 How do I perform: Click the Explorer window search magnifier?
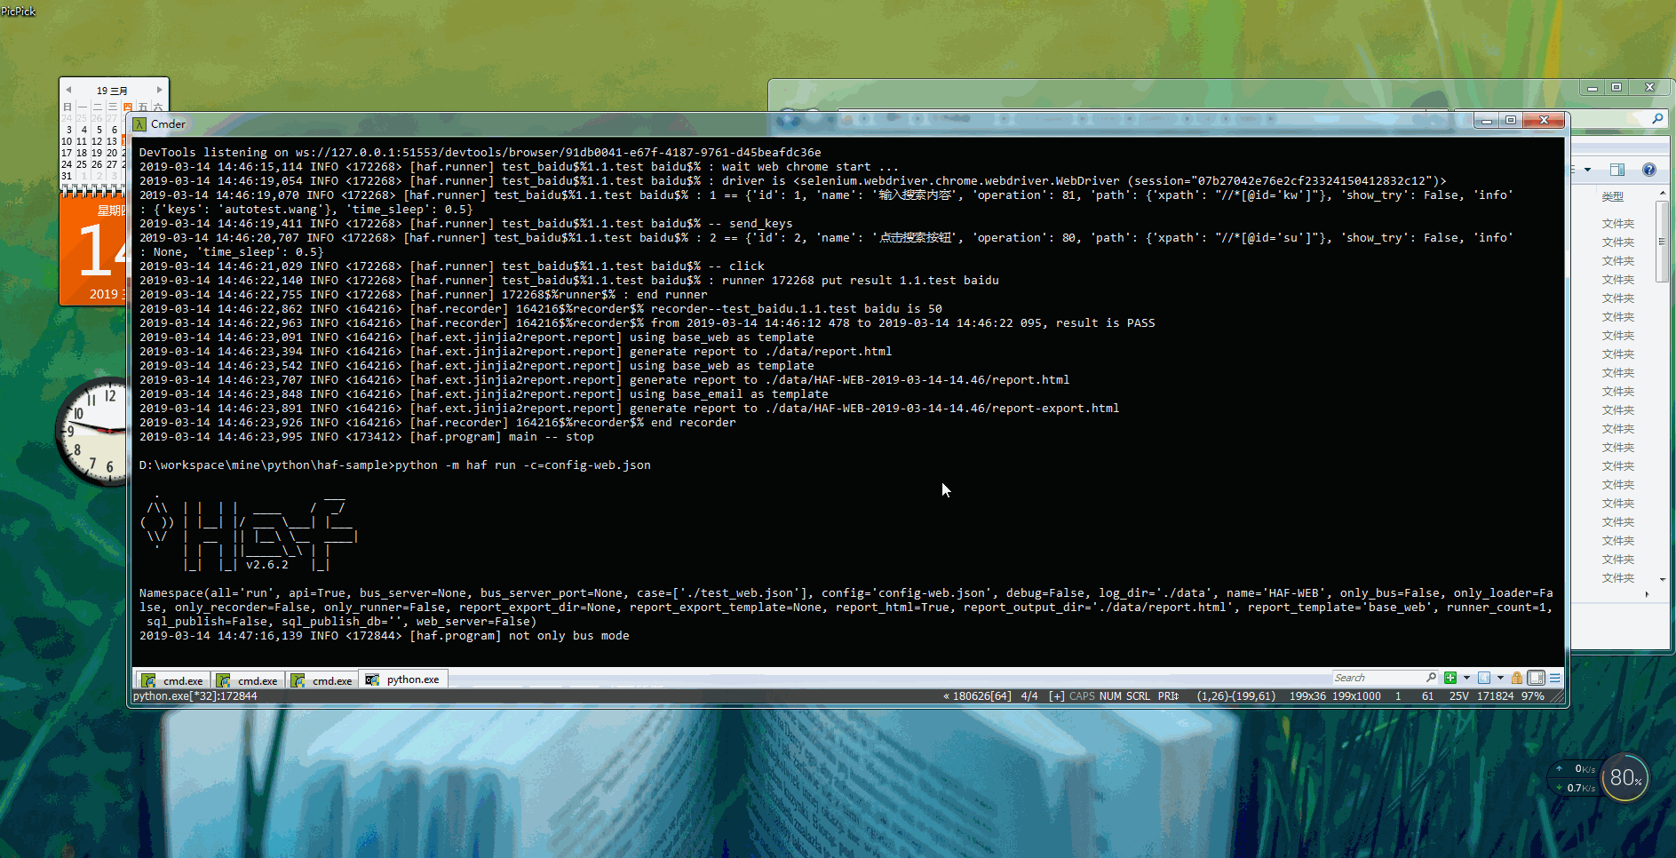[1657, 119]
